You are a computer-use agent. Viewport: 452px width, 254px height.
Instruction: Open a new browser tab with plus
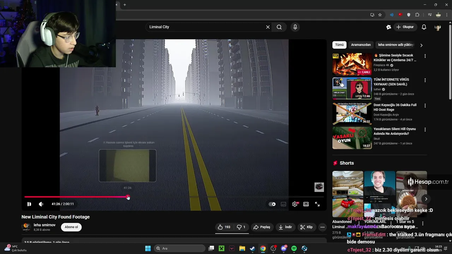125,5
